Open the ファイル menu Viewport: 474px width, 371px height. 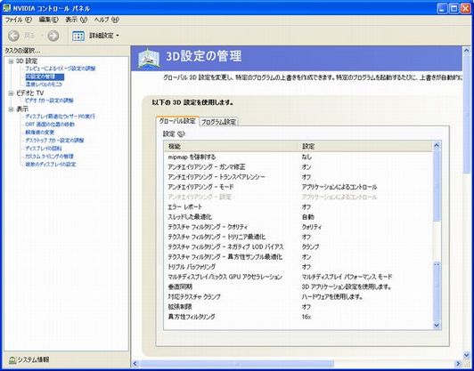(x=18, y=20)
